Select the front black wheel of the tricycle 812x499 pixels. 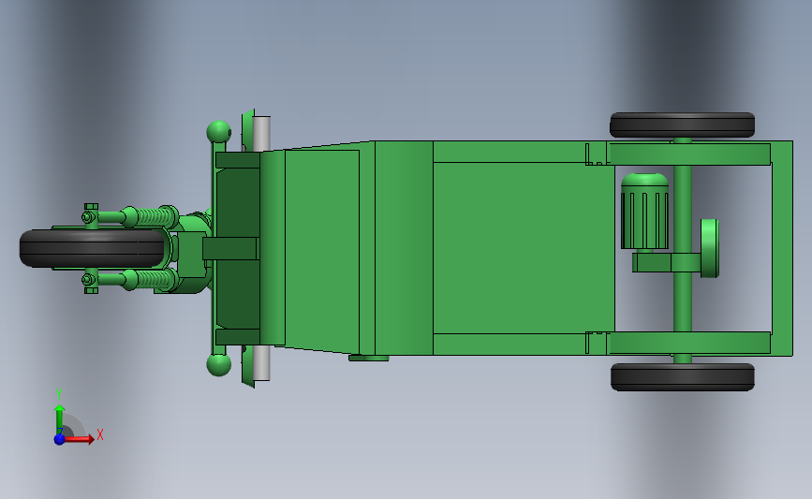click(92, 248)
